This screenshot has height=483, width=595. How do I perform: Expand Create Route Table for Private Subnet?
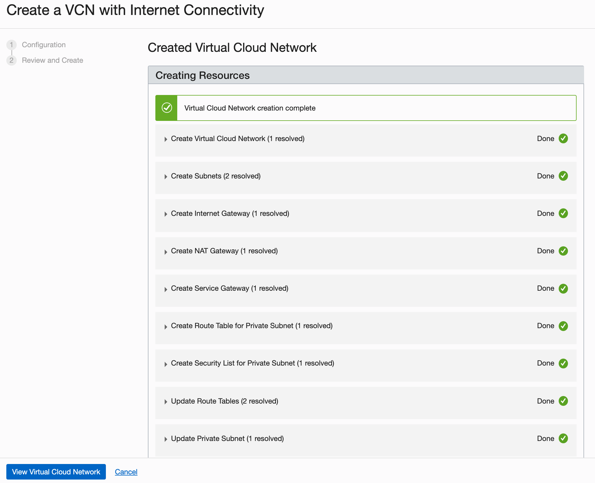coord(166,326)
